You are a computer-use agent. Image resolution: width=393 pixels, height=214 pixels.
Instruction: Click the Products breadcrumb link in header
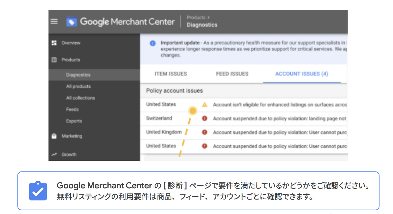[196, 17]
